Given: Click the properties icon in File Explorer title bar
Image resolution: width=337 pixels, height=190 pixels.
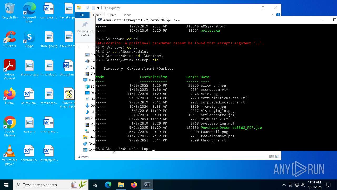Looking at the screenshot, I should [88, 8].
